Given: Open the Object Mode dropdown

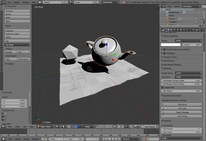Looking at the screenshot, I should (46, 127).
